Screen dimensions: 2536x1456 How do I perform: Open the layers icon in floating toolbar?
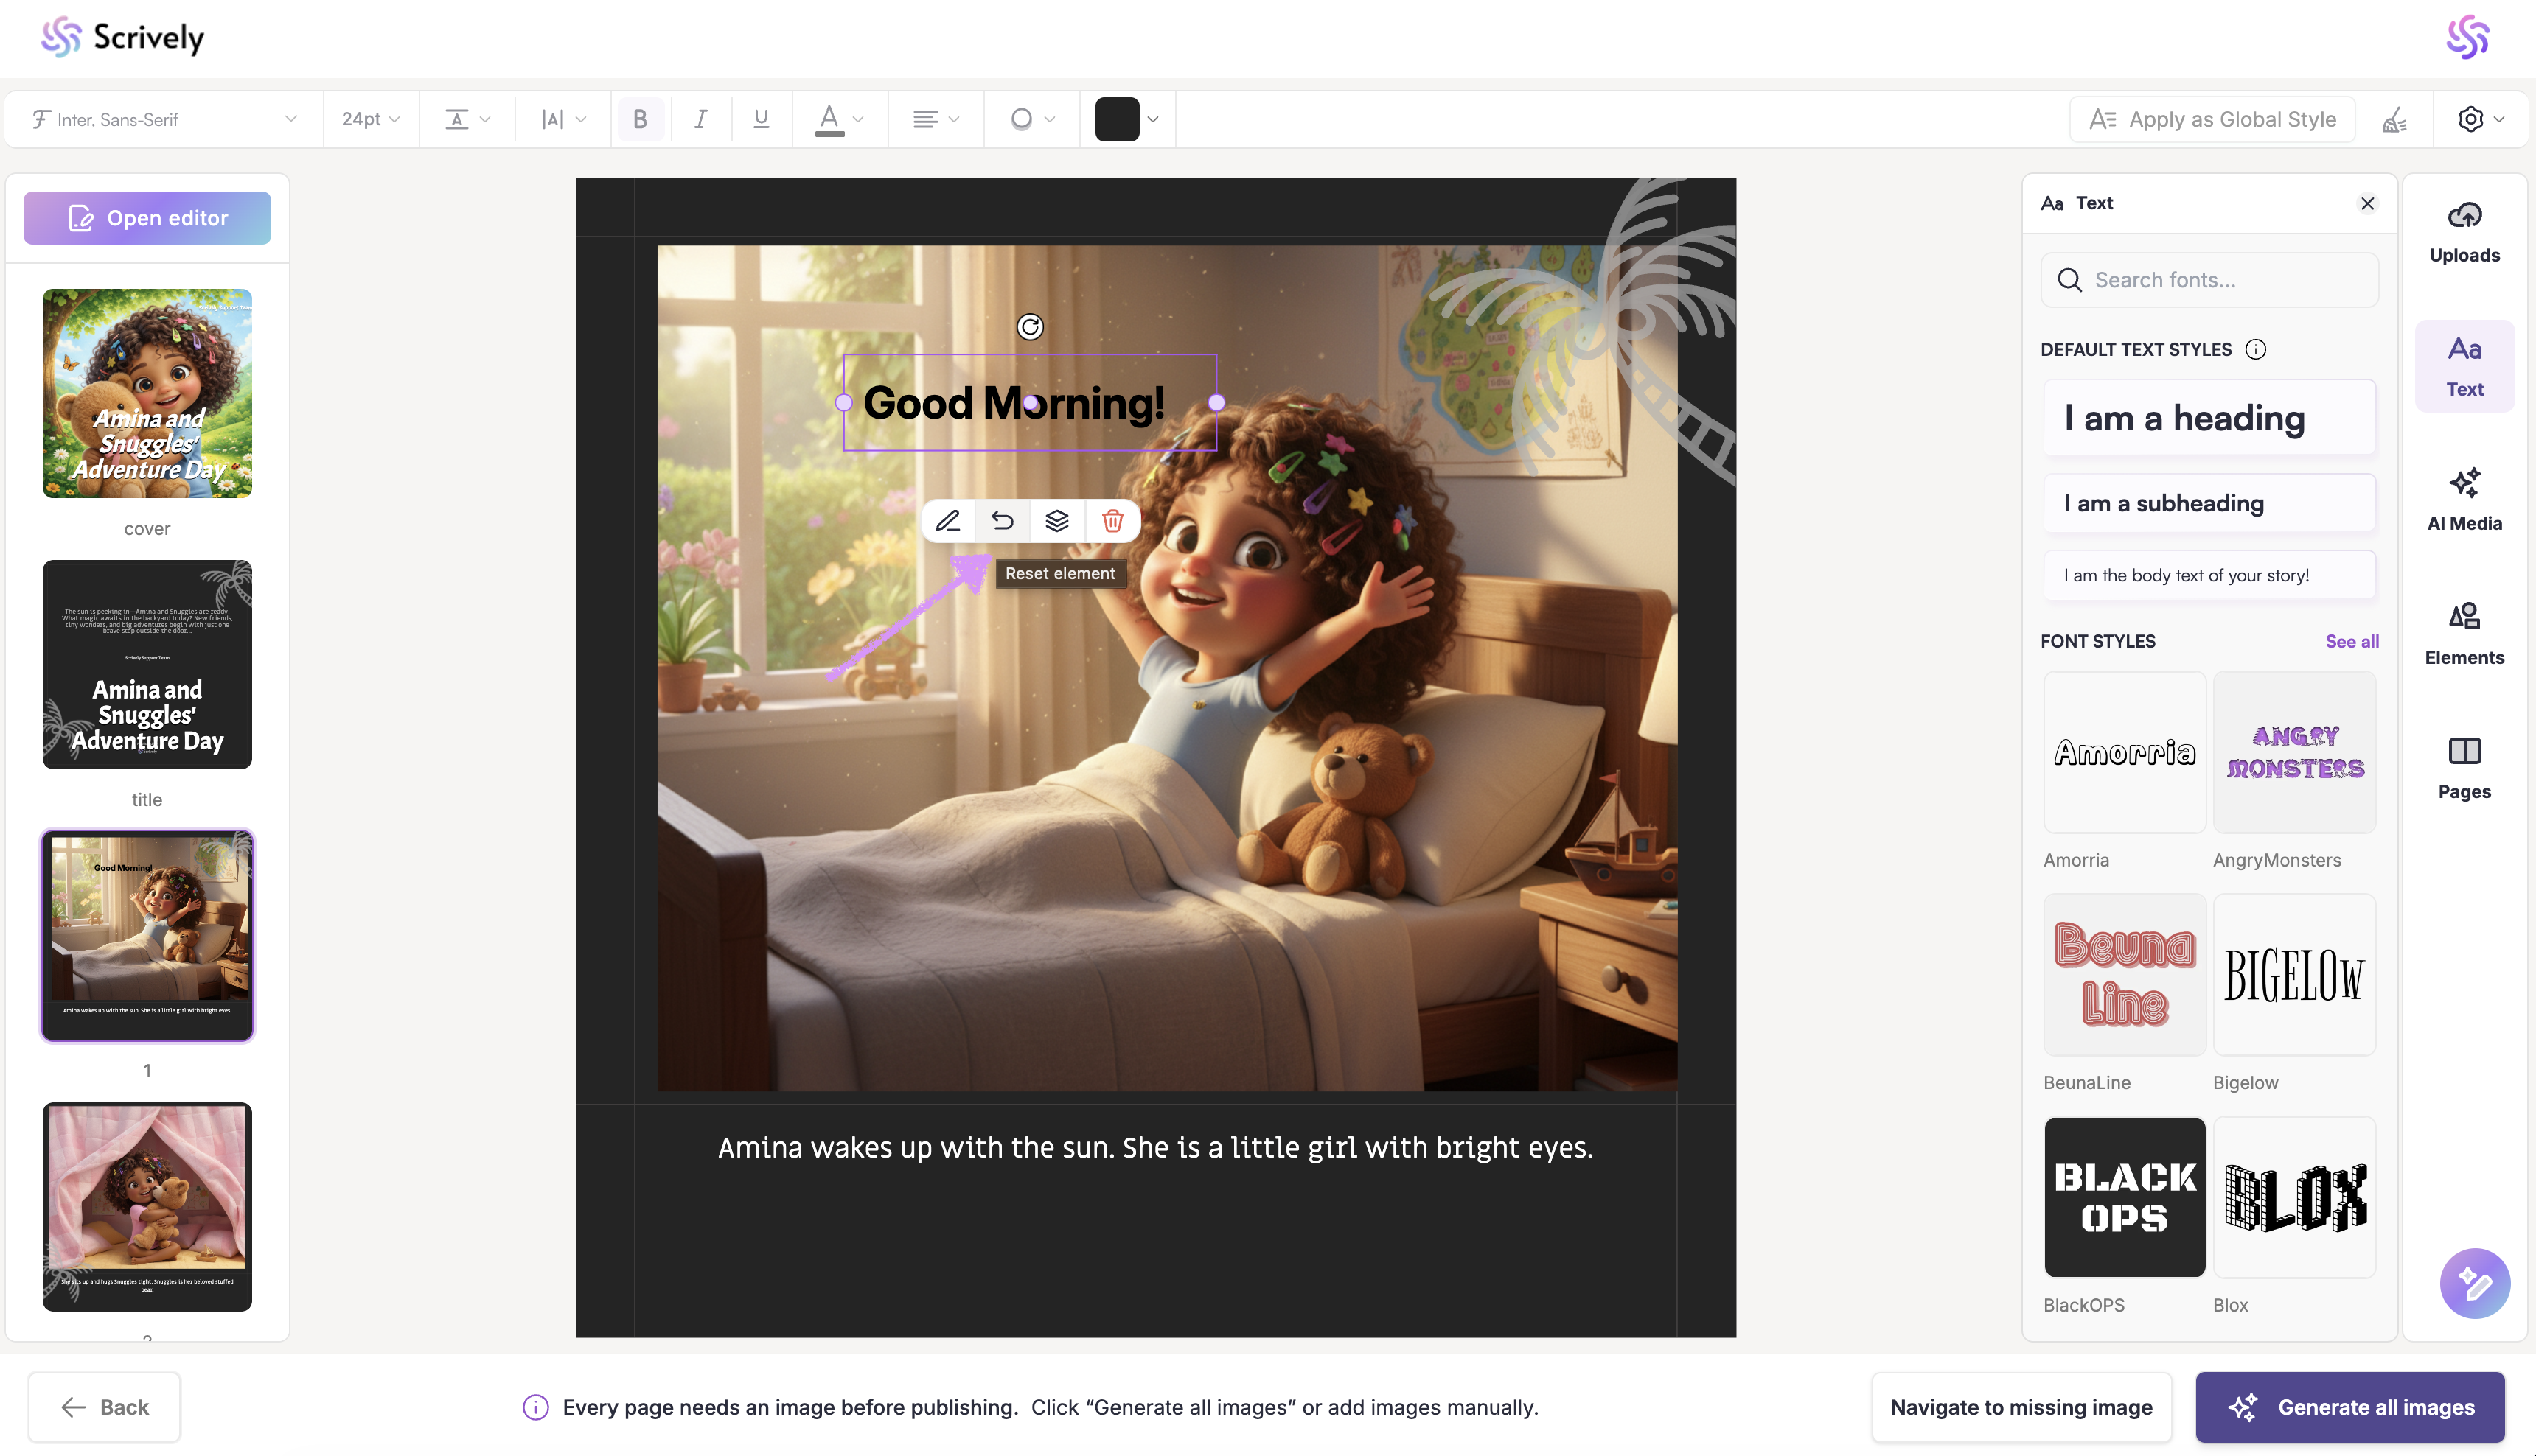click(x=1057, y=521)
